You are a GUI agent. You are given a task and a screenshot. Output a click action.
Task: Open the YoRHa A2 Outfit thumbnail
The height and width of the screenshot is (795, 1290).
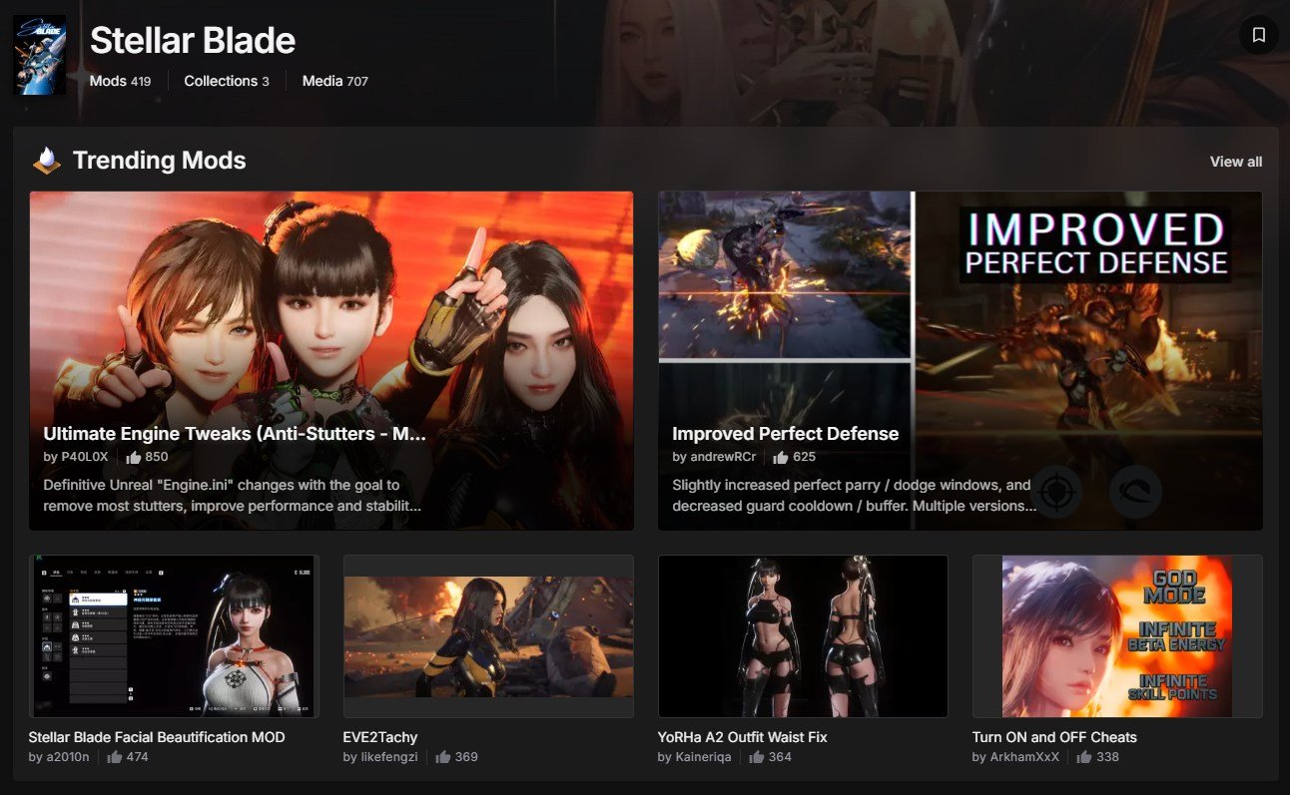pos(803,636)
